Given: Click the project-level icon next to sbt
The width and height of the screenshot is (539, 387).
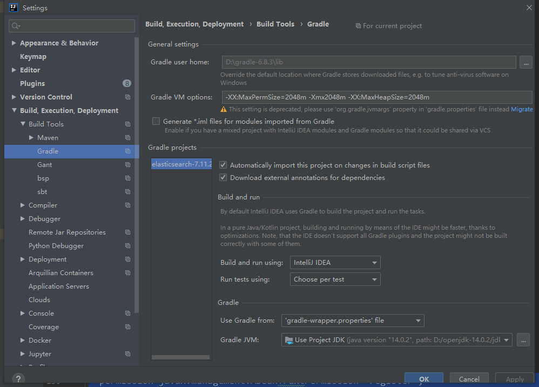Looking at the screenshot, I should pyautogui.click(x=127, y=191).
